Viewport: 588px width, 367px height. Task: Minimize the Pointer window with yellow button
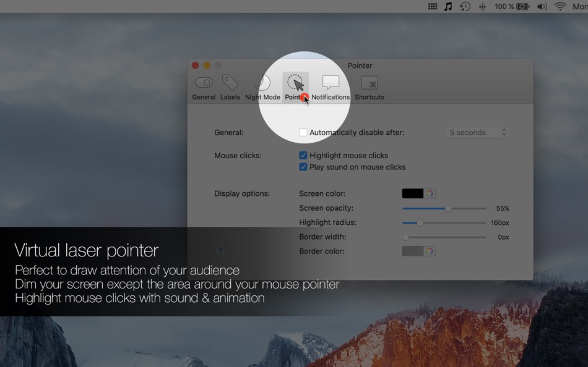tap(207, 65)
